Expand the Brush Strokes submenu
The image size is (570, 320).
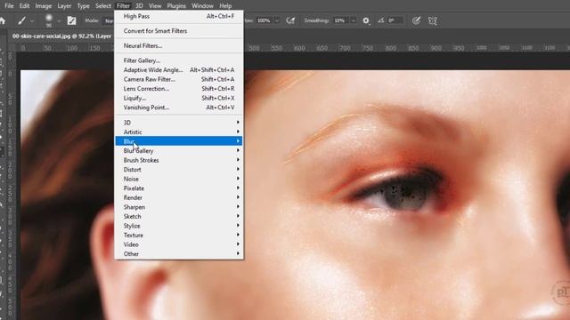[179, 160]
